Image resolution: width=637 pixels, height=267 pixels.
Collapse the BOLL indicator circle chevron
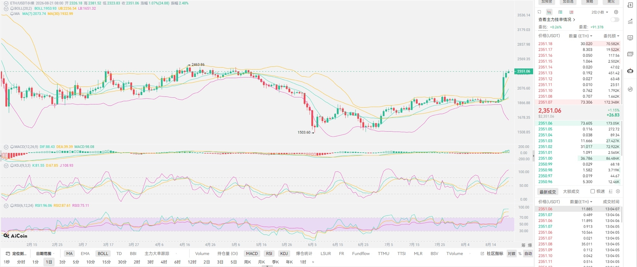click(x=6, y=9)
